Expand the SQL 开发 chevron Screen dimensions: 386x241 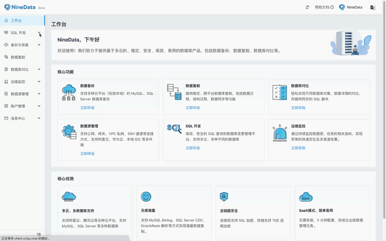[39, 33]
